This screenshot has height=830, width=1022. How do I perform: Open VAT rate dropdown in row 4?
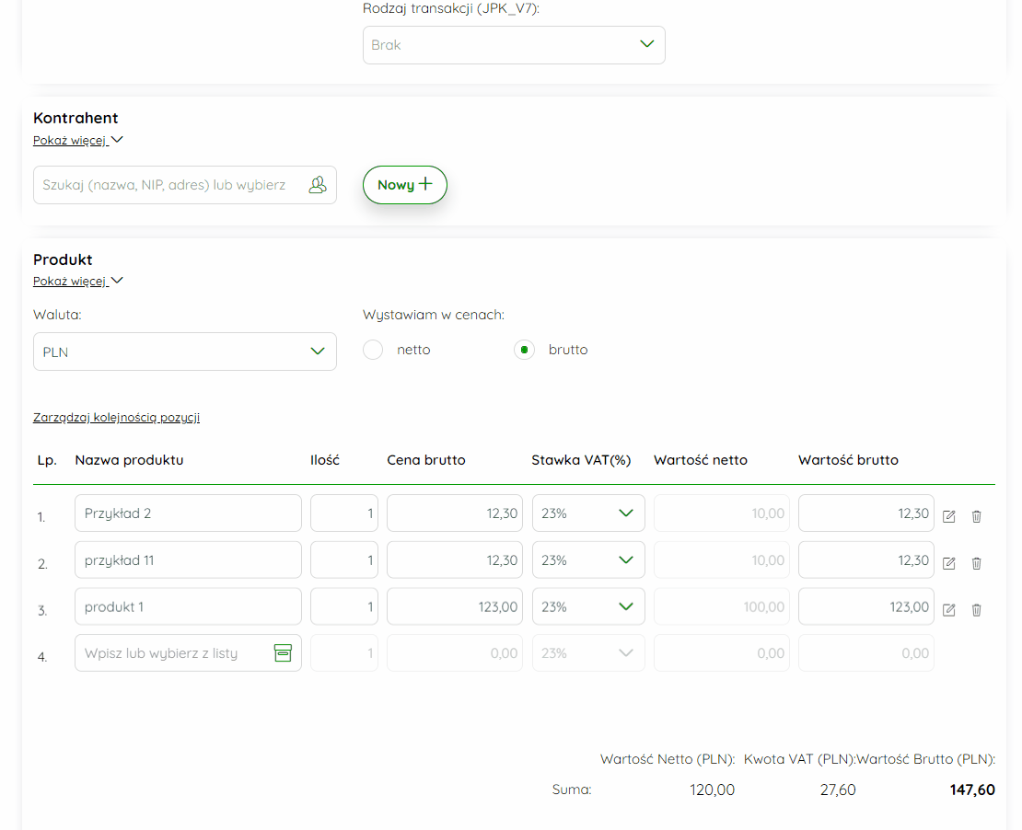[x=588, y=652]
